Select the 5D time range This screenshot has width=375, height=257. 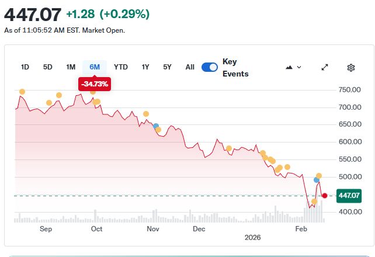coord(48,67)
